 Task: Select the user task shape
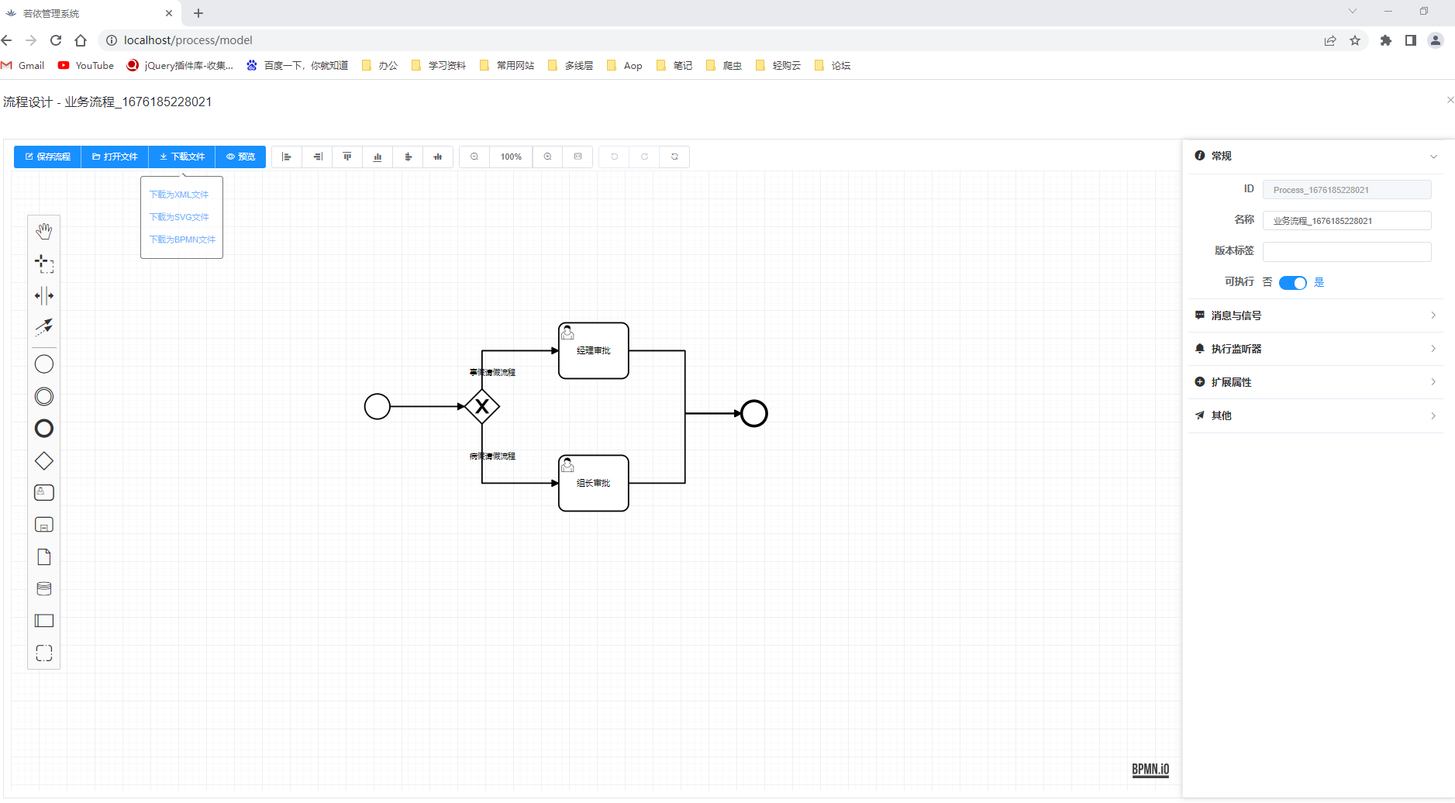(x=44, y=492)
